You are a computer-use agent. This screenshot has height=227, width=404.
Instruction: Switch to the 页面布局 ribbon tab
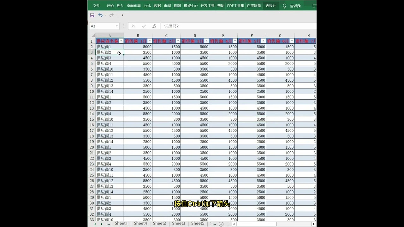click(134, 6)
